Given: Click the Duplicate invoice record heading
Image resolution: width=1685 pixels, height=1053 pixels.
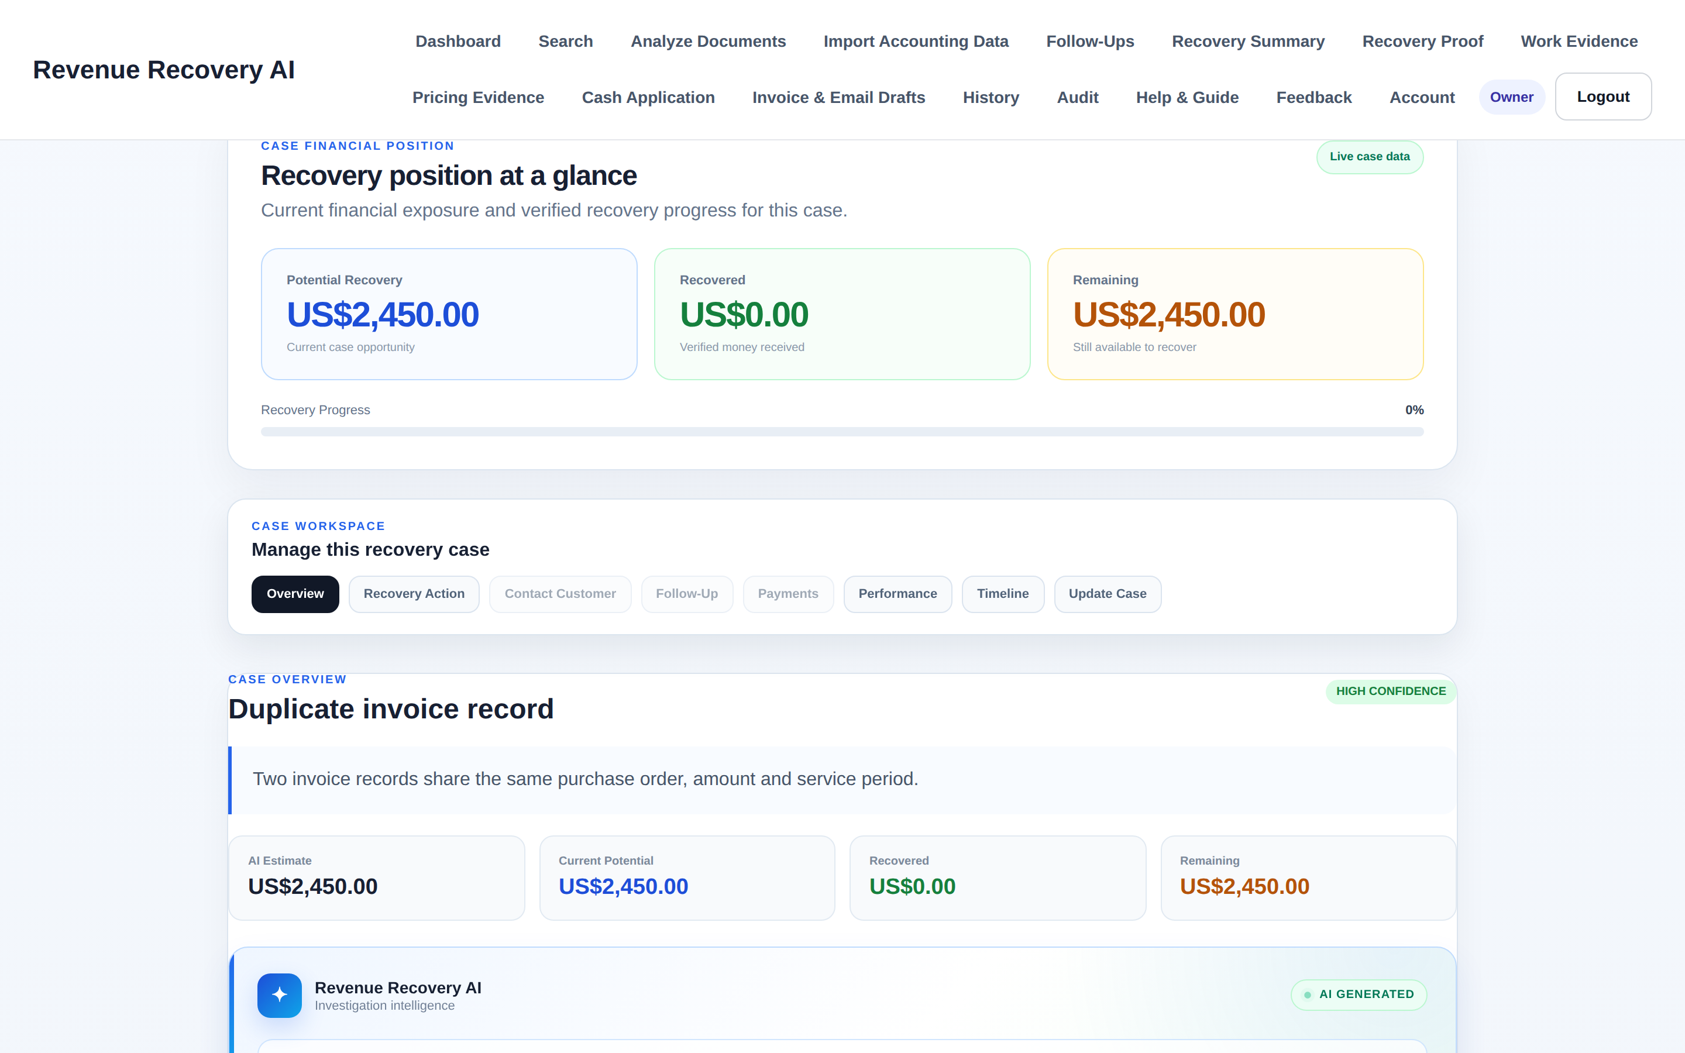Looking at the screenshot, I should (391, 709).
